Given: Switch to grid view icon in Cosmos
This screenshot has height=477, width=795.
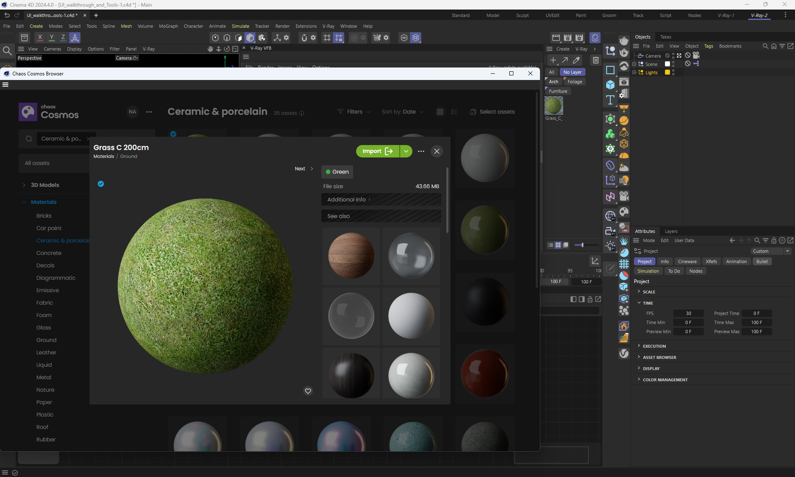Looking at the screenshot, I should 440,112.
